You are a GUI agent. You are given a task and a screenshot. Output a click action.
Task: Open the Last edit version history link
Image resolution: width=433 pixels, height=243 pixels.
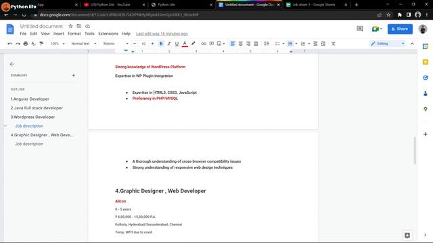(162, 34)
